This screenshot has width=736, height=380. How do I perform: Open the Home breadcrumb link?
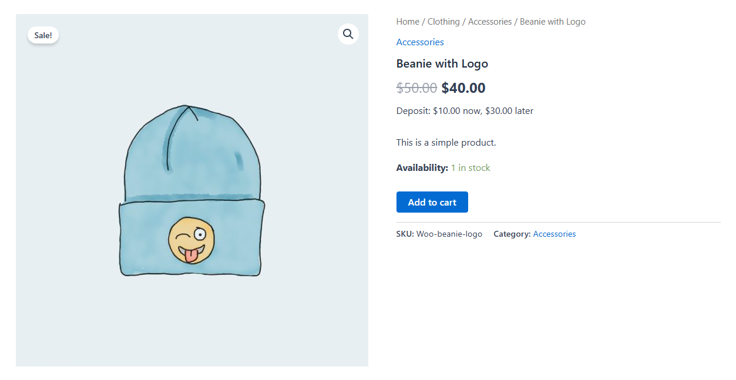[408, 21]
